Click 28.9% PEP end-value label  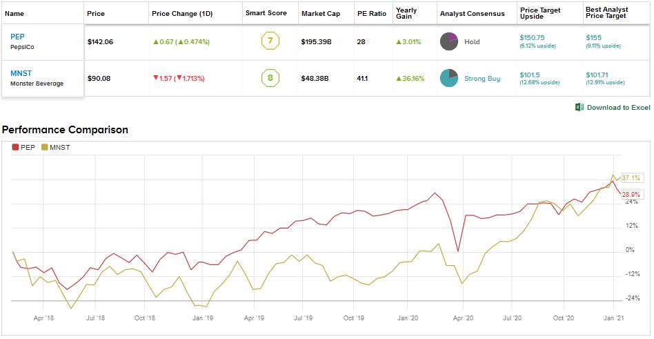coord(631,195)
